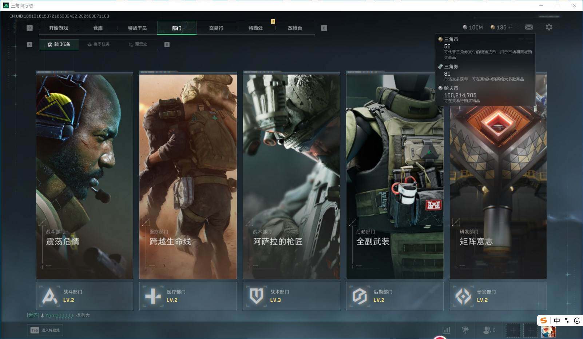
Task: Click the 战斗部门 LV.2 emblem icon
Action: (x=50, y=296)
